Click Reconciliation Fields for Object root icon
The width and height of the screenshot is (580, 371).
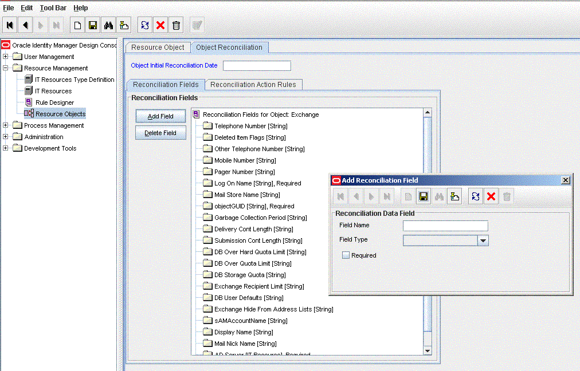[196, 115]
